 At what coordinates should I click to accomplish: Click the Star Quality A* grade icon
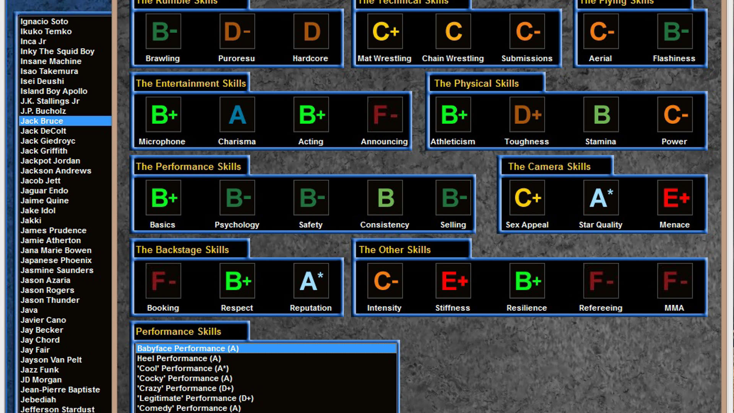click(601, 198)
